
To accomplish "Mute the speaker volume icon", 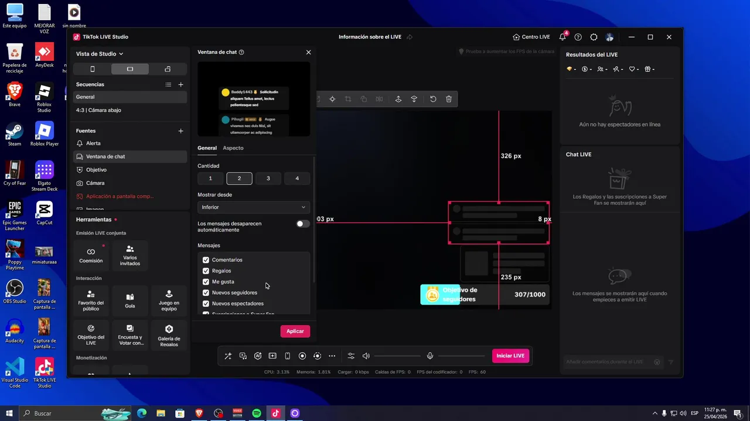I will click(x=366, y=356).
